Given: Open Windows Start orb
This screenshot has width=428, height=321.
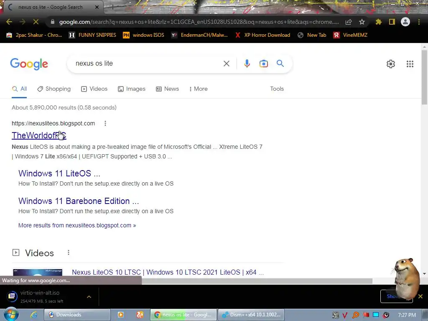Looking at the screenshot, I should point(11,314).
